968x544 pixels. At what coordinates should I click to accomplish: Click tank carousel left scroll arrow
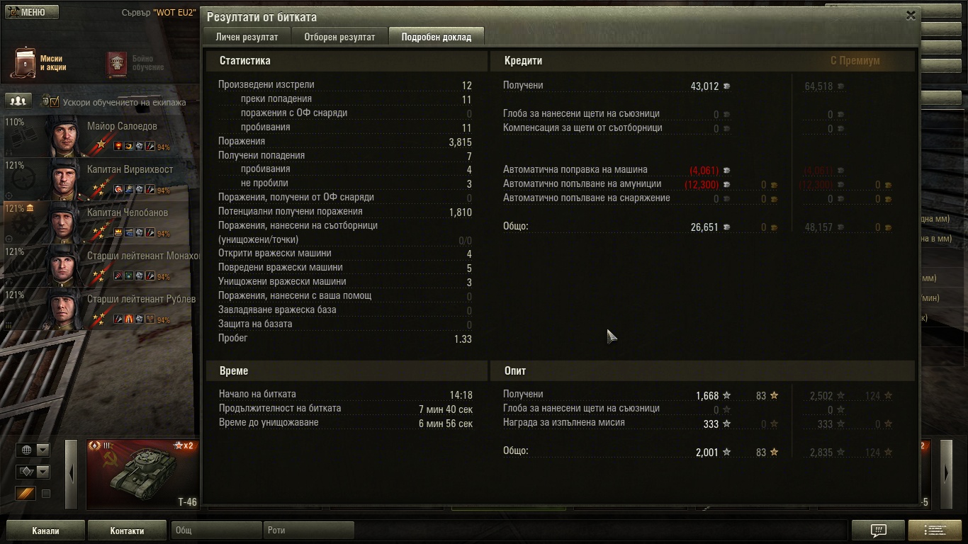click(71, 474)
